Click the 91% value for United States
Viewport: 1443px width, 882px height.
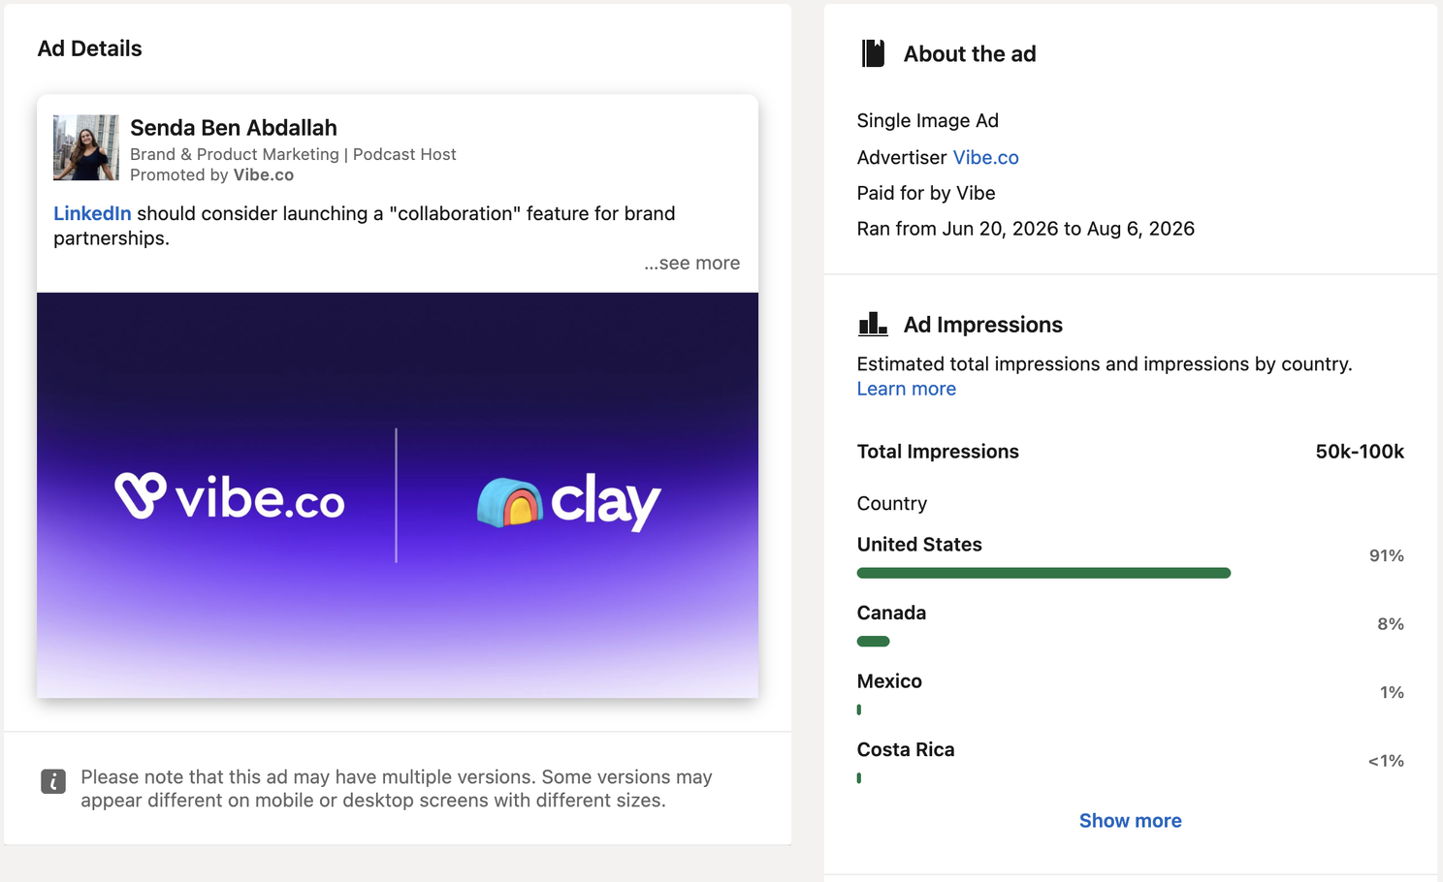pyautogui.click(x=1386, y=555)
